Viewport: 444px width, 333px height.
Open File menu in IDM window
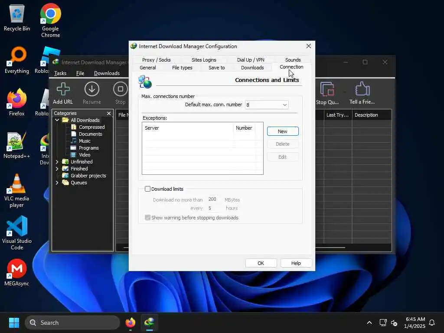(x=80, y=73)
